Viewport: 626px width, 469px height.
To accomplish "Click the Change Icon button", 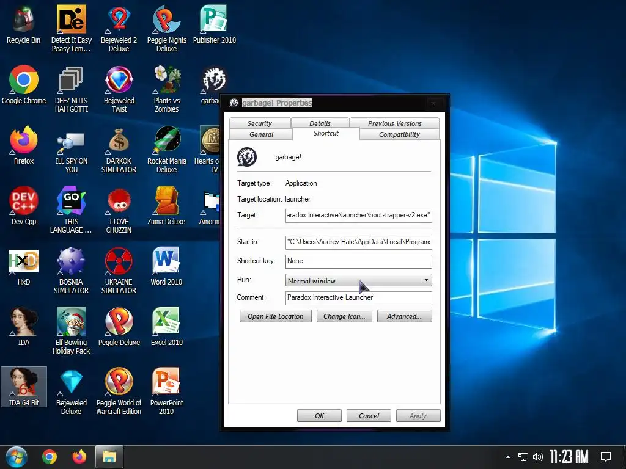I will click(x=344, y=316).
